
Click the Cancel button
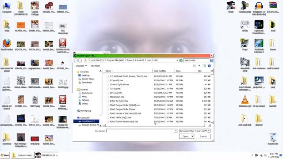tap(203, 136)
